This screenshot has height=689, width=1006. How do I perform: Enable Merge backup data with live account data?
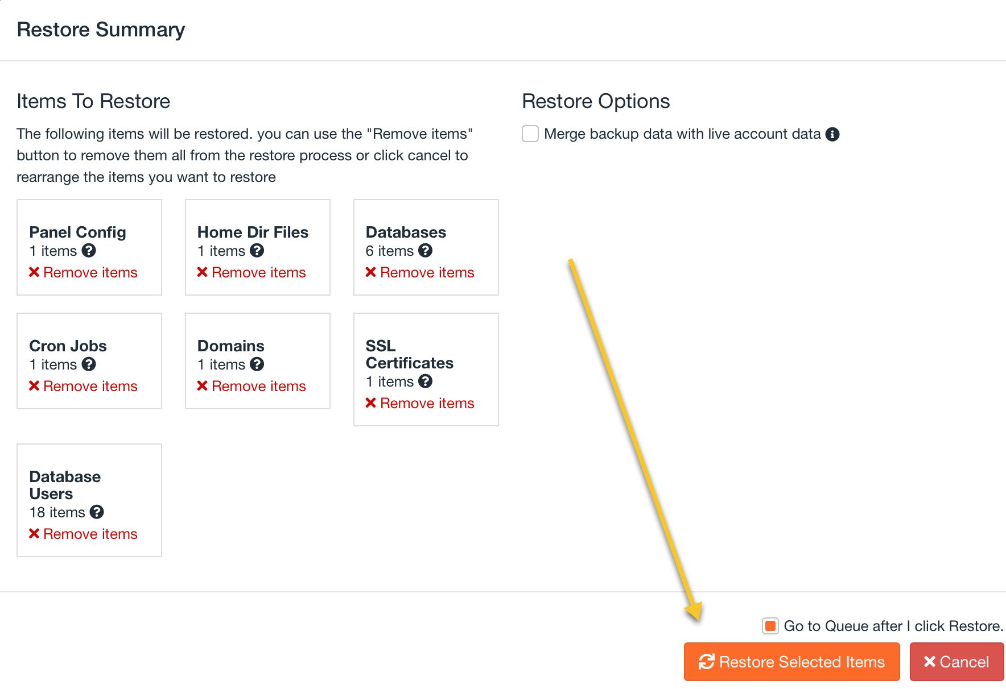click(530, 134)
